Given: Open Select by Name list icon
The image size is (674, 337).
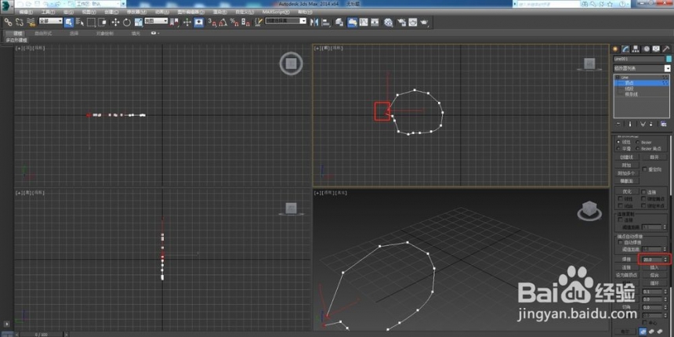Looking at the screenshot, I should [x=80, y=22].
